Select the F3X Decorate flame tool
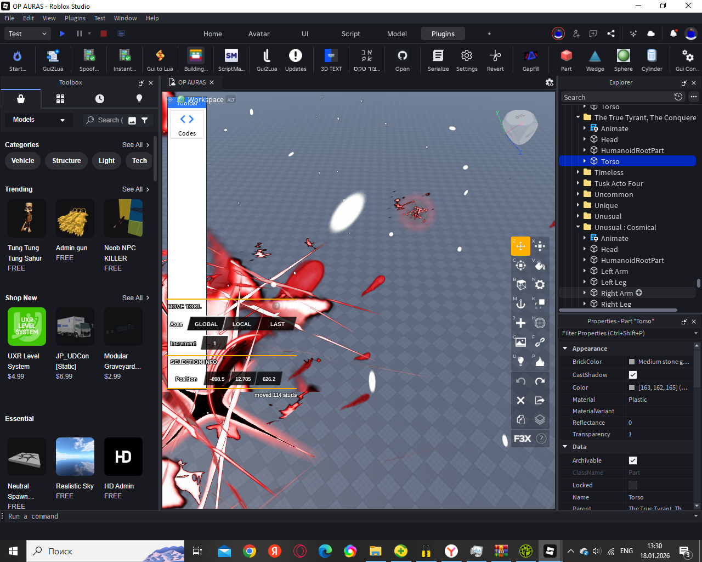702x562 pixels. point(540,361)
